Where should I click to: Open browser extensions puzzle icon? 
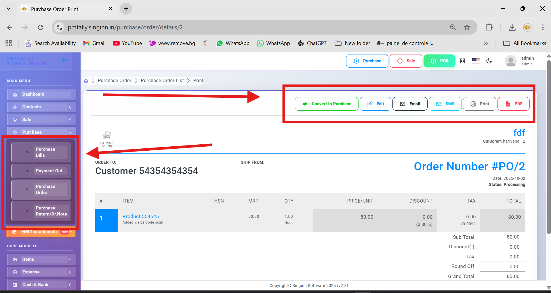[x=489, y=27]
